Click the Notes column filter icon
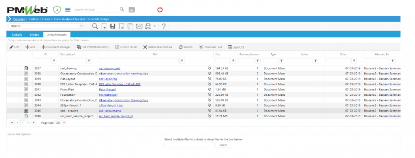 click(x=315, y=61)
